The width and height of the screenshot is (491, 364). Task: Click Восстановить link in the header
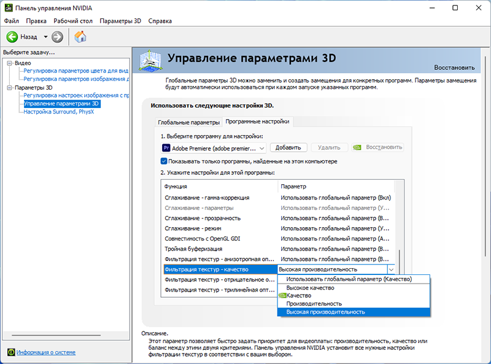[454, 68]
